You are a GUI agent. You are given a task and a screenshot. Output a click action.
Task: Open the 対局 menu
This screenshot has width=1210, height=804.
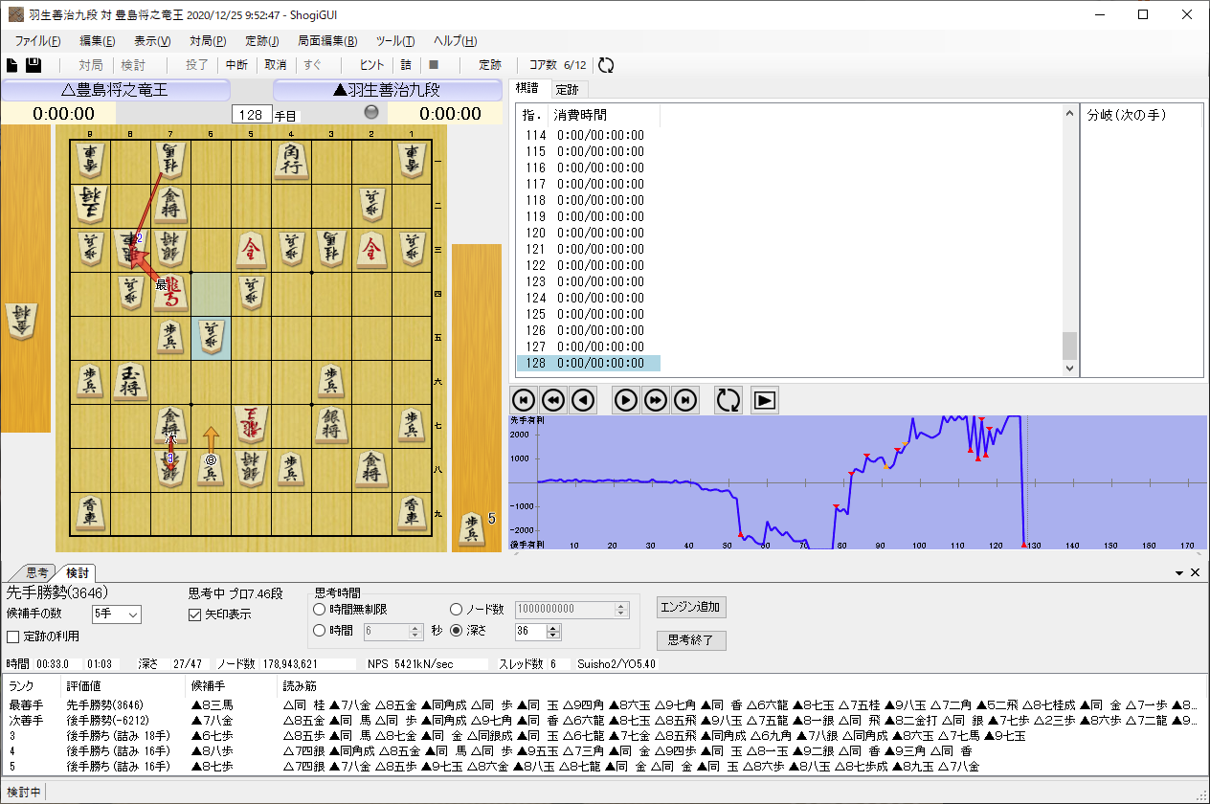pyautogui.click(x=208, y=41)
